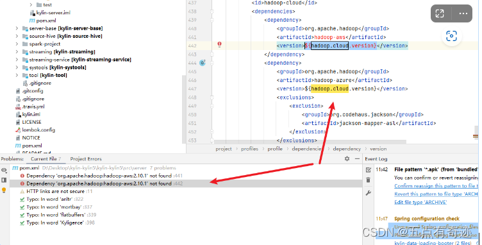The height and width of the screenshot is (245, 482).
Task: Click project tree vertical scrollbar
Action: [184, 109]
